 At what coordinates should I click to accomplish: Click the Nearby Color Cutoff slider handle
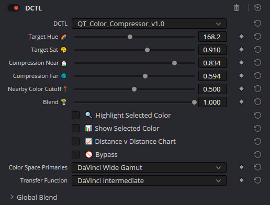pyautogui.click(x=134, y=89)
